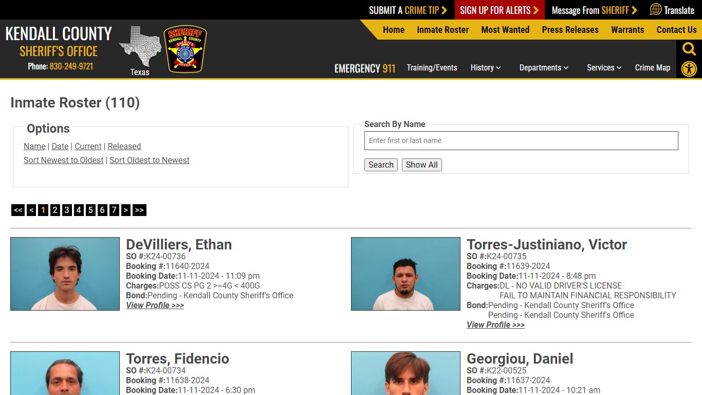The height and width of the screenshot is (395, 702).
Task: Go to previous page with <
Action: [x=31, y=210]
